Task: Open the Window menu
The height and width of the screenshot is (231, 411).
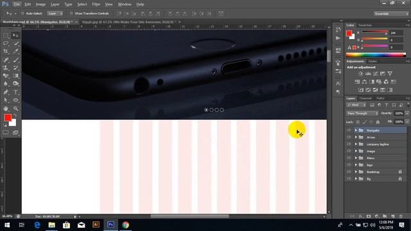Action: [125, 4]
